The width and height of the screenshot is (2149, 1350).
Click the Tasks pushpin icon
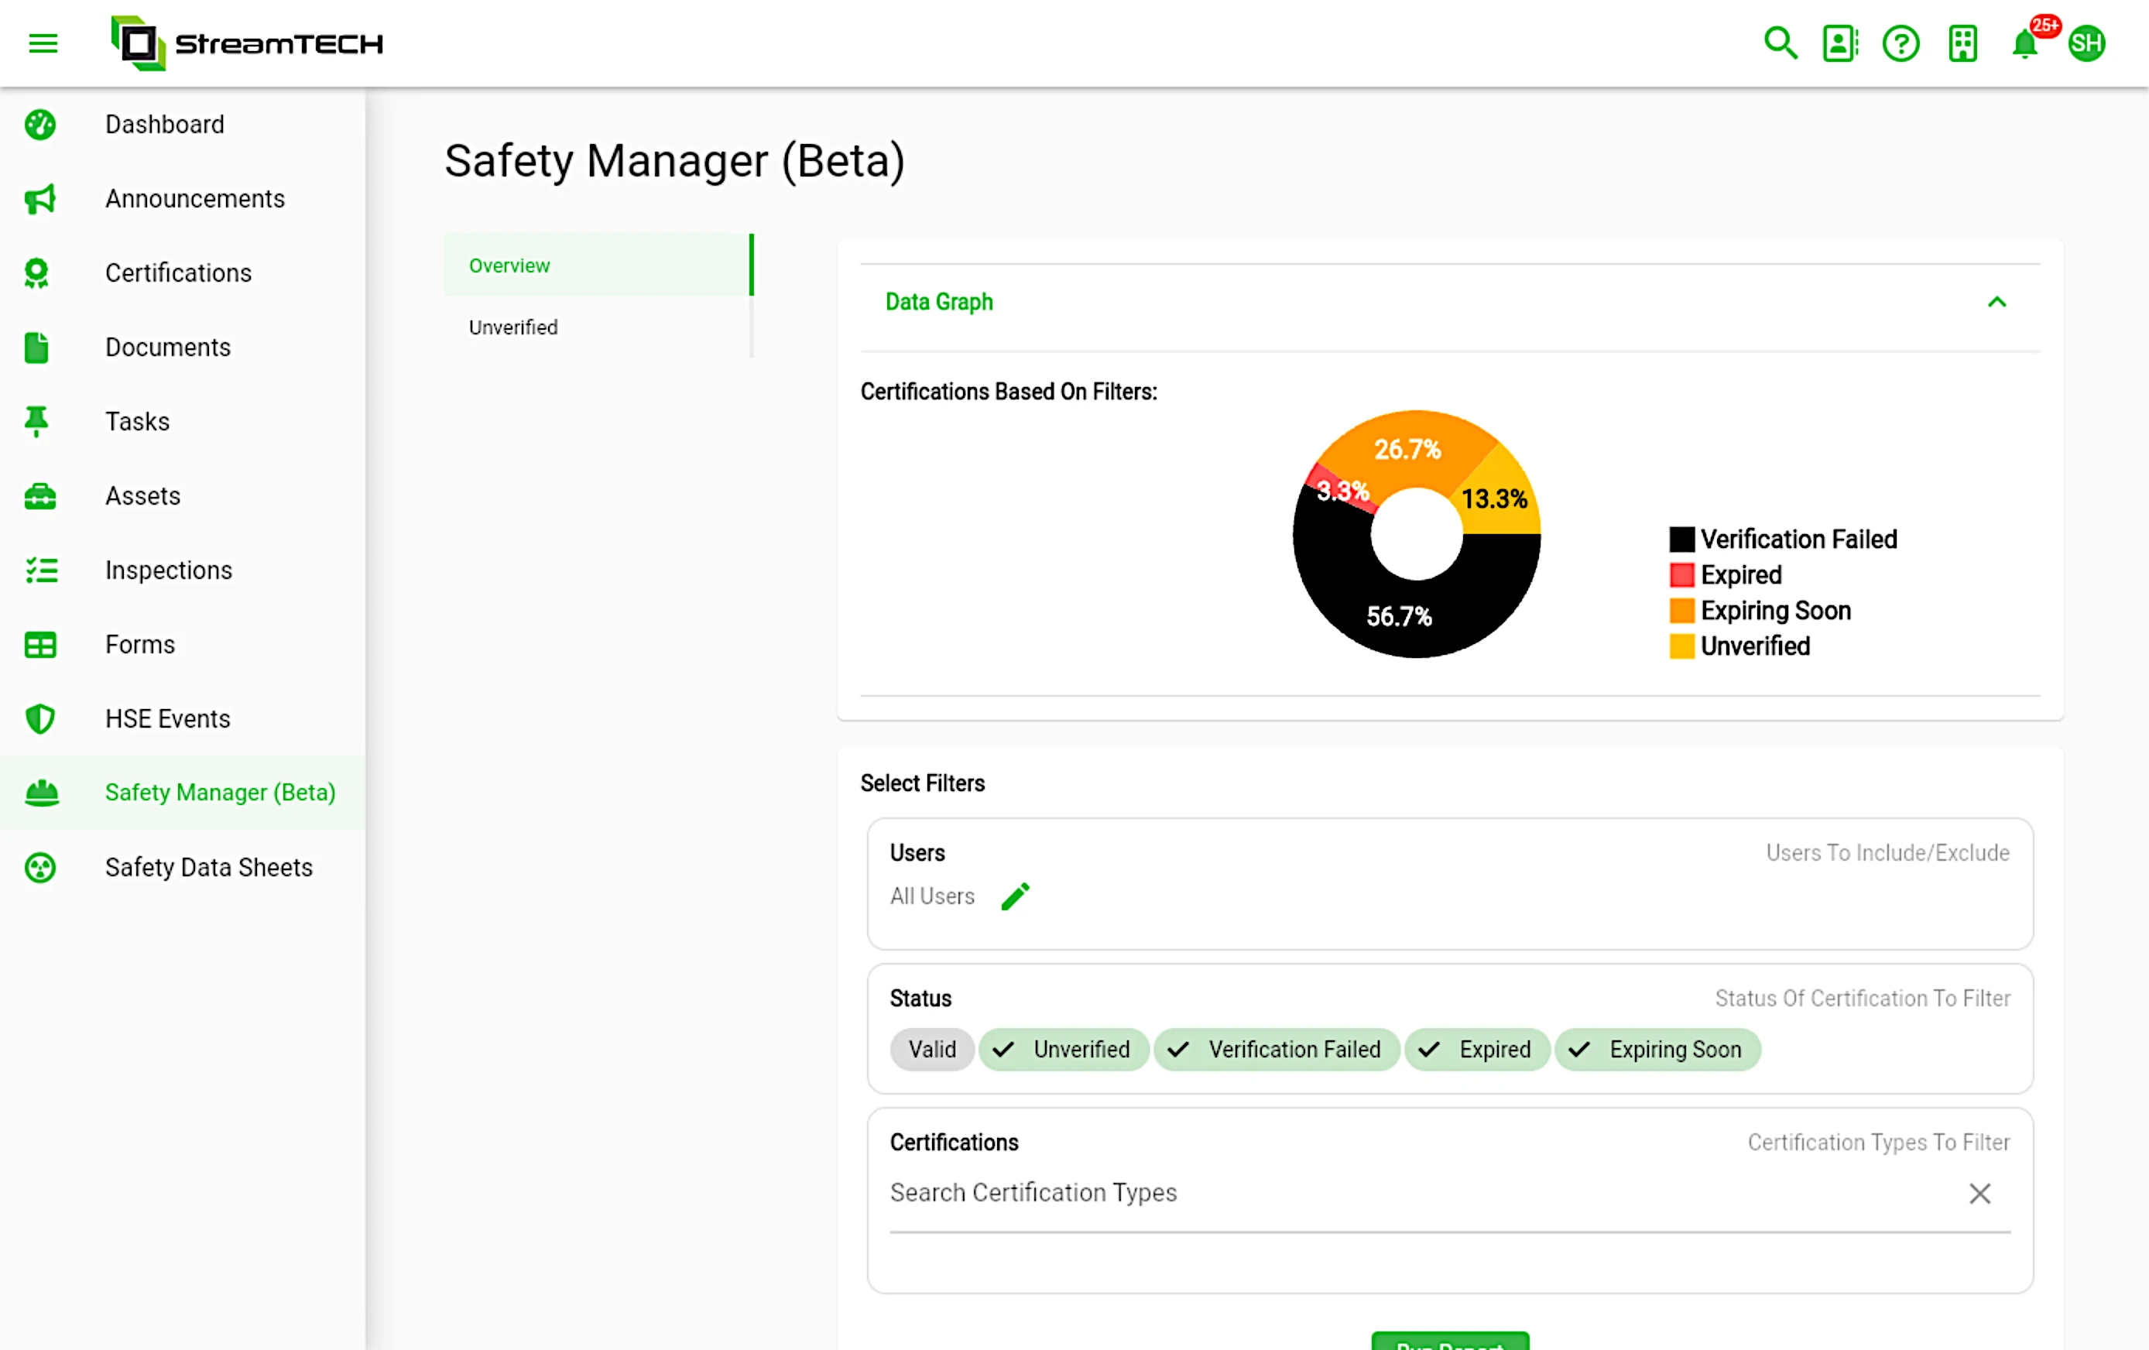[36, 421]
